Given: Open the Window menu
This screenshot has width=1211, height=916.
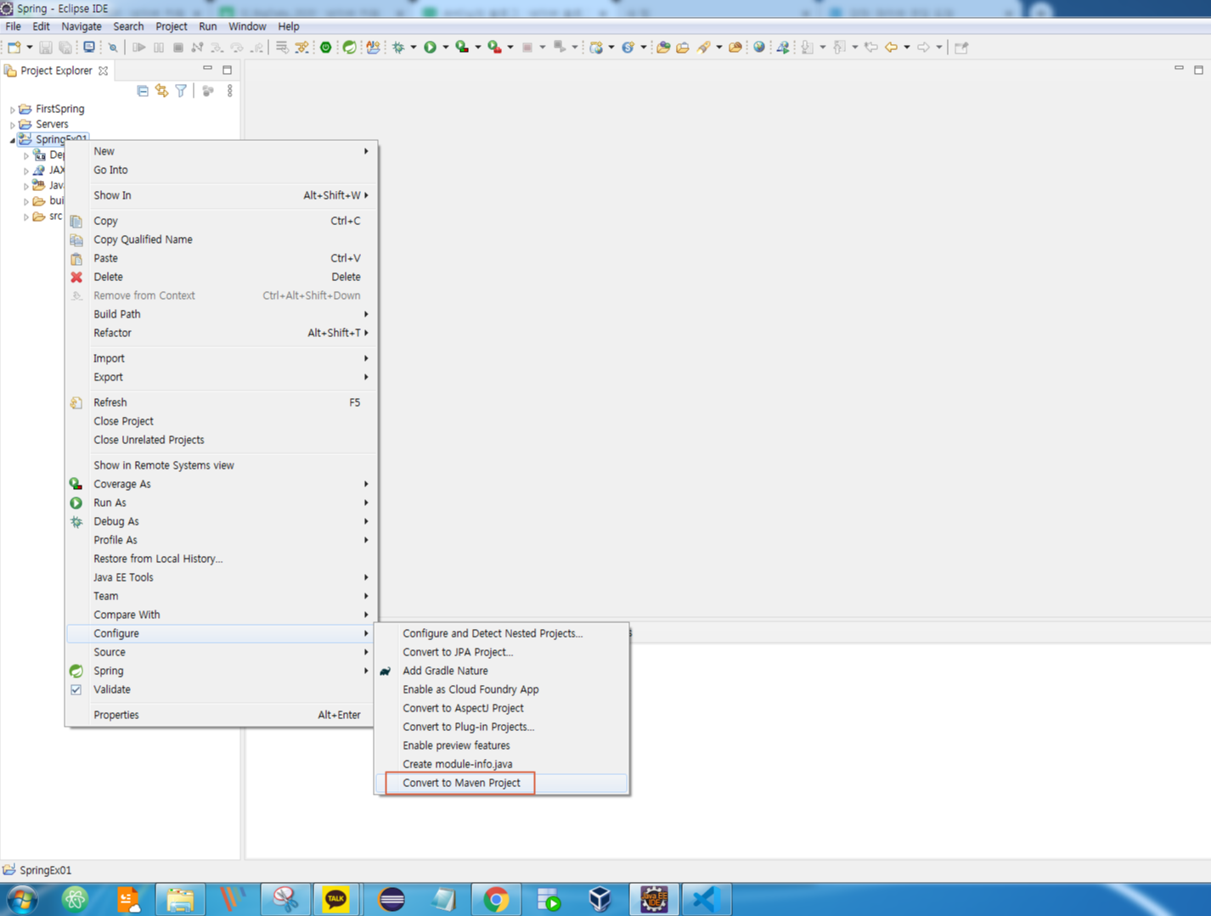Looking at the screenshot, I should coord(247,26).
